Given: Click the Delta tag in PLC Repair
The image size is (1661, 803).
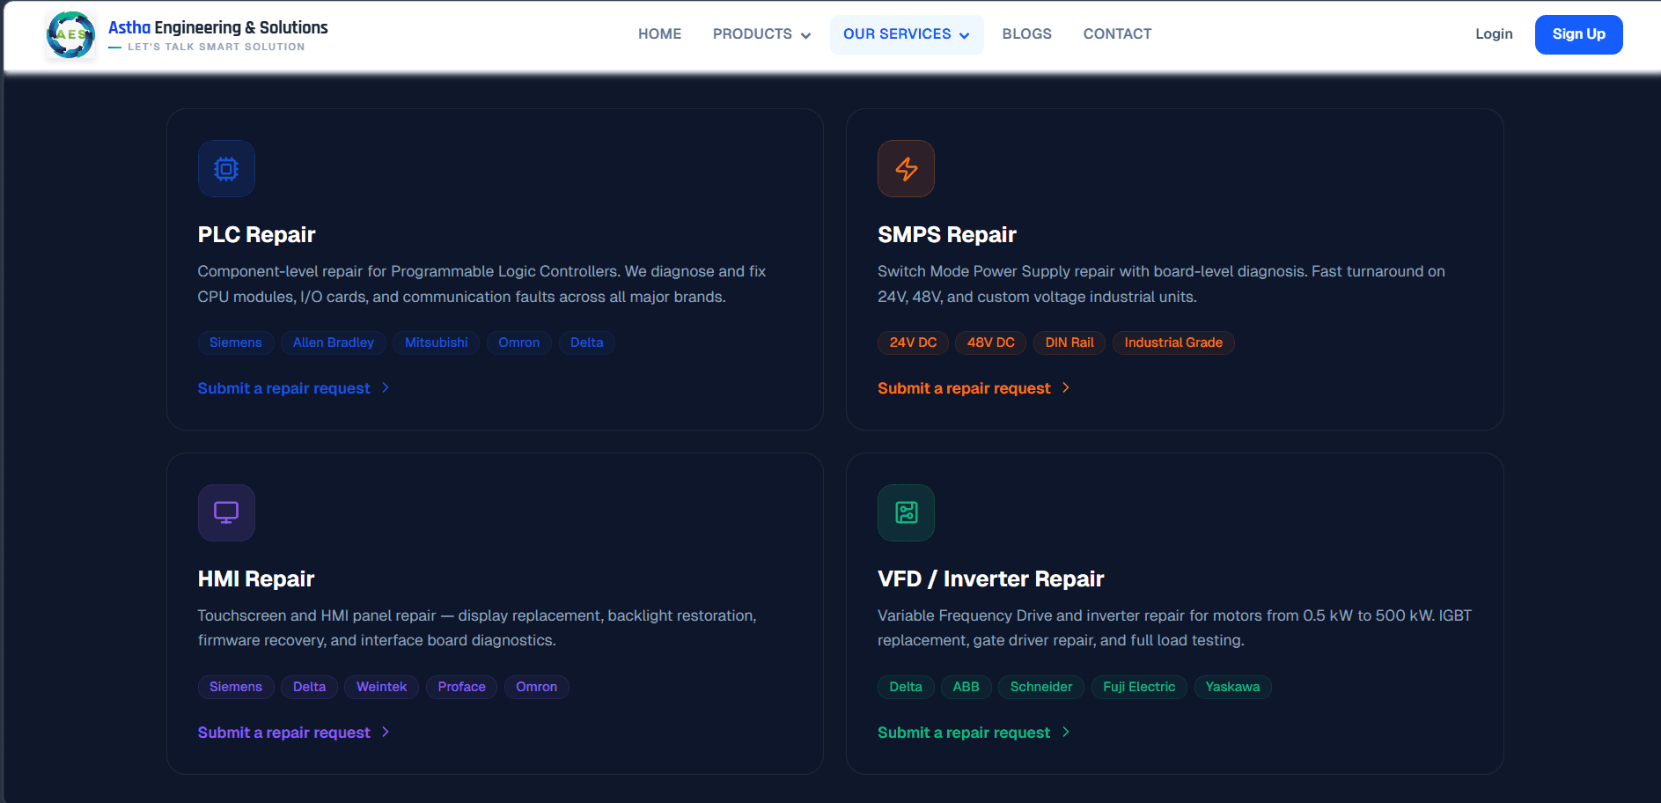Looking at the screenshot, I should click(586, 343).
